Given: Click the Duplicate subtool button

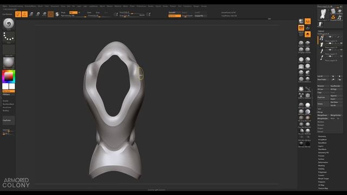Looking at the screenshot, I should point(323,97).
